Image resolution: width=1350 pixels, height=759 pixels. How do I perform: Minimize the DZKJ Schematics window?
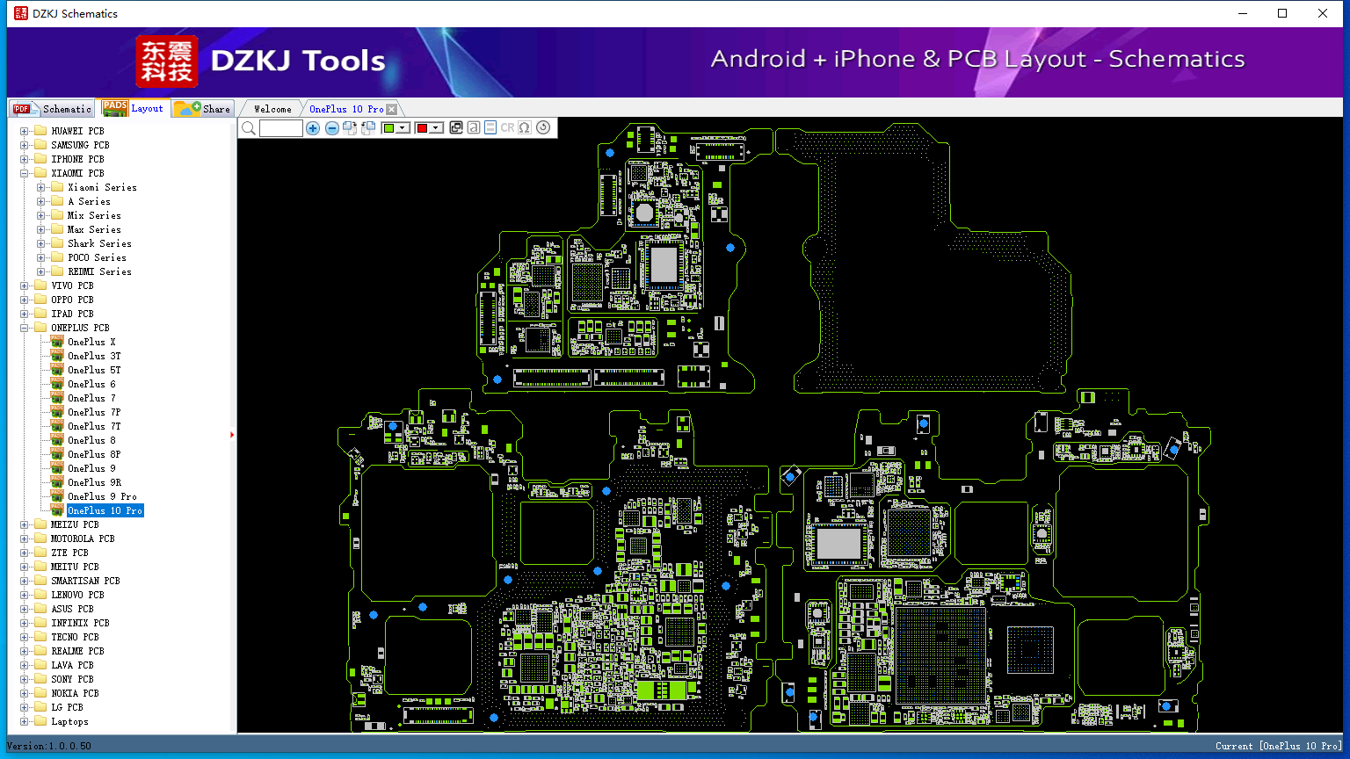(1243, 13)
